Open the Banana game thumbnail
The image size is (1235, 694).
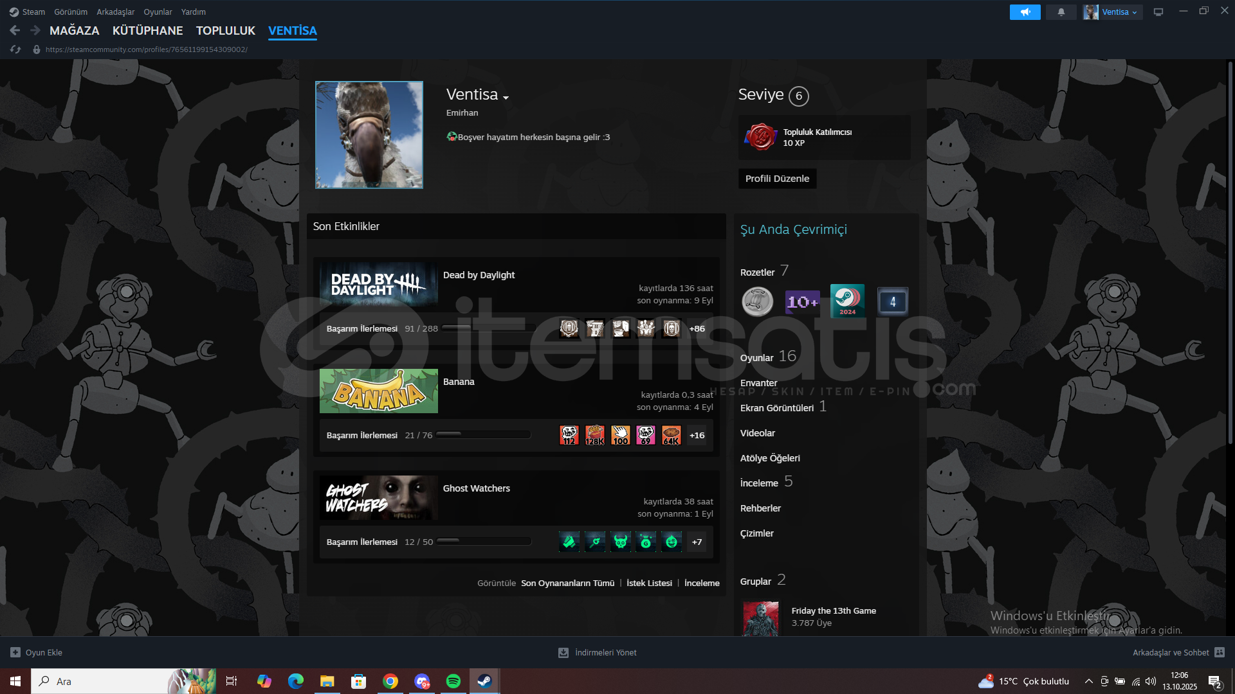coord(379,391)
